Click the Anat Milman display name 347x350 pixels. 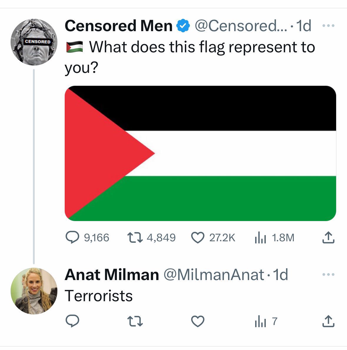click(x=112, y=275)
